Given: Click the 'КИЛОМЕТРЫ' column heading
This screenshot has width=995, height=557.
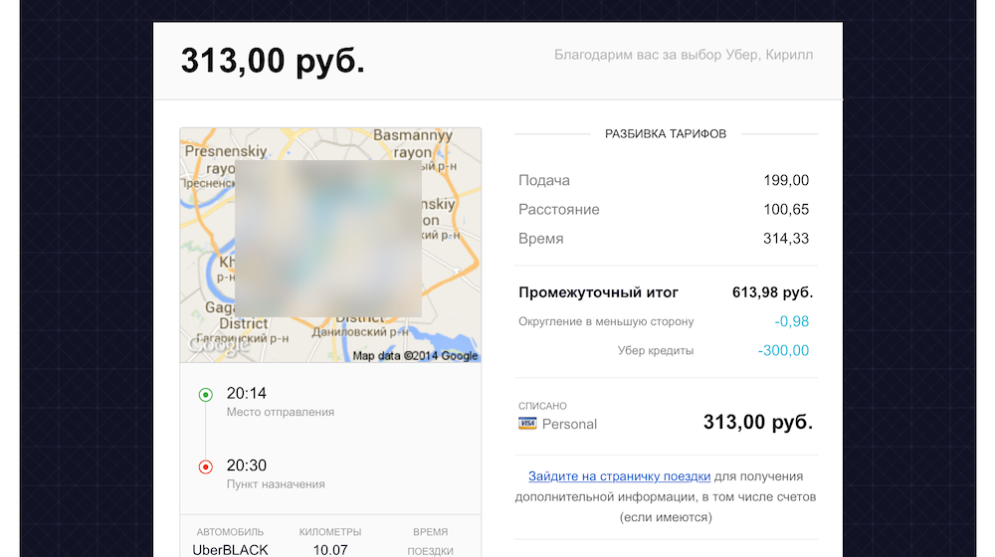Looking at the screenshot, I should click(330, 532).
